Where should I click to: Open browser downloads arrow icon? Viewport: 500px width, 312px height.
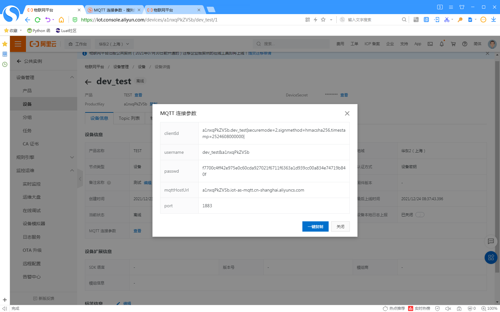(494, 20)
